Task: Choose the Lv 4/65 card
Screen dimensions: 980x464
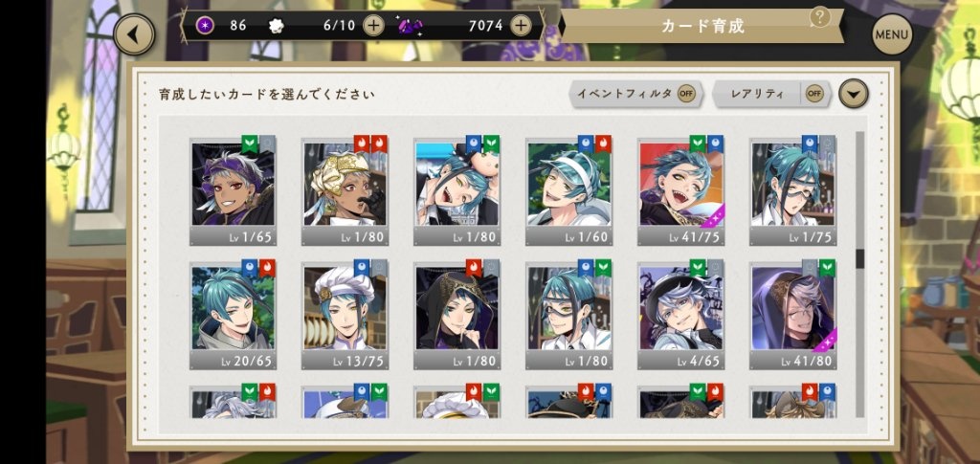Action: [x=681, y=315]
